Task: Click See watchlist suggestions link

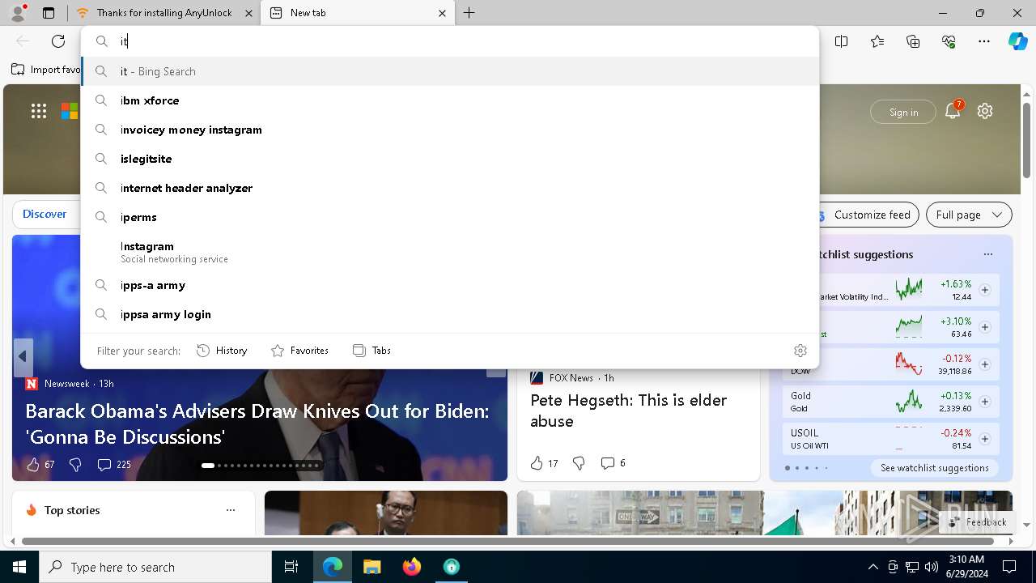Action: coord(934,468)
